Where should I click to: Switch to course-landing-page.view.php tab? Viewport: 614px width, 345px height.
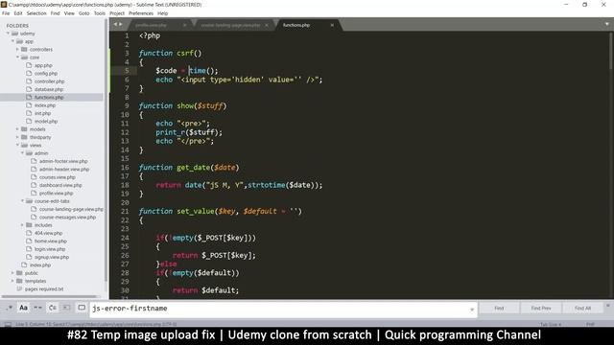tap(230, 25)
